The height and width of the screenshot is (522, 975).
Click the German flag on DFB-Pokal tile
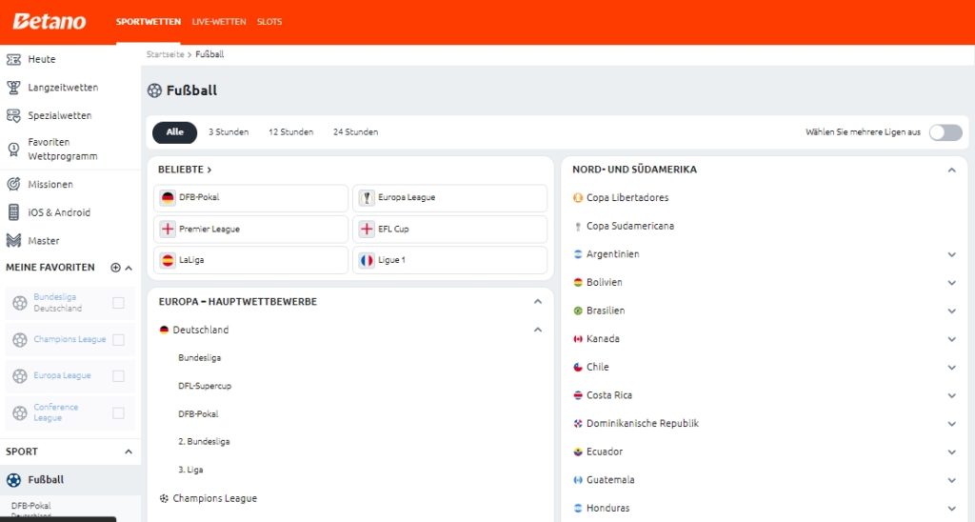pyautogui.click(x=168, y=198)
